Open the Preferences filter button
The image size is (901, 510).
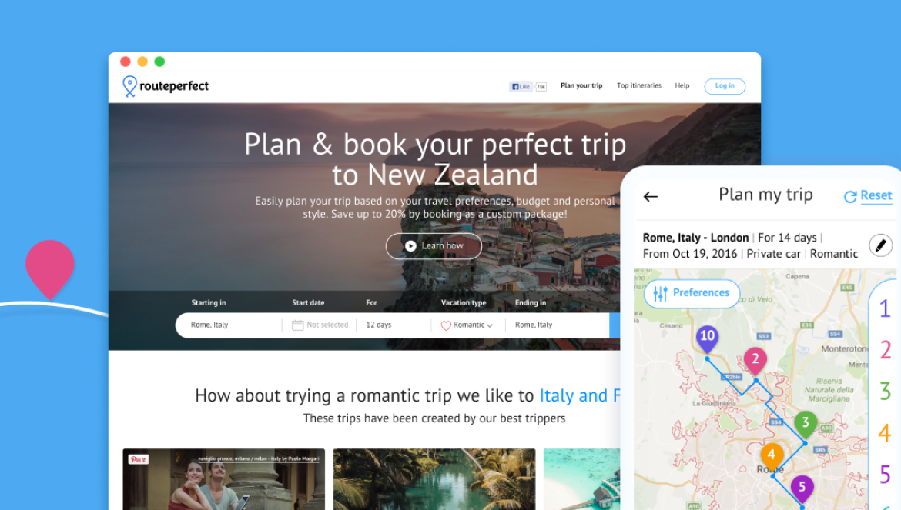[x=692, y=293]
